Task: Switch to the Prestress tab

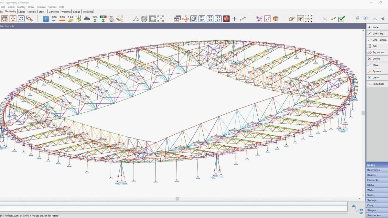Action: pyautogui.click(x=88, y=12)
